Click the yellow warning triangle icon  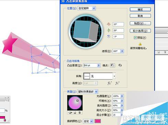pos(140,44)
